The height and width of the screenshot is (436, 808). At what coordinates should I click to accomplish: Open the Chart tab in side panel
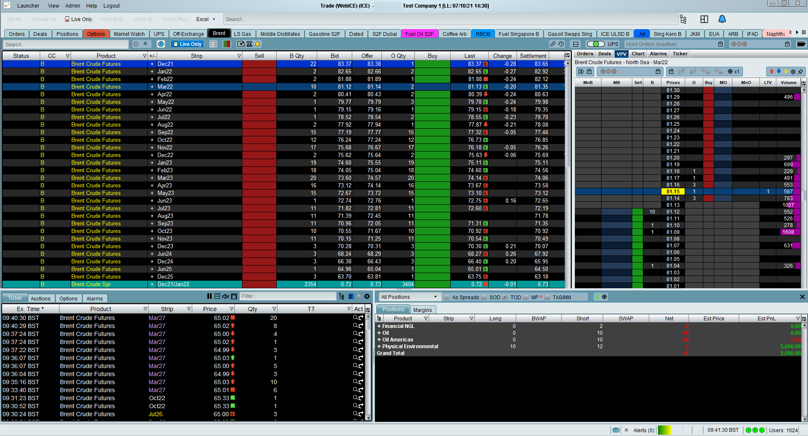pos(638,54)
